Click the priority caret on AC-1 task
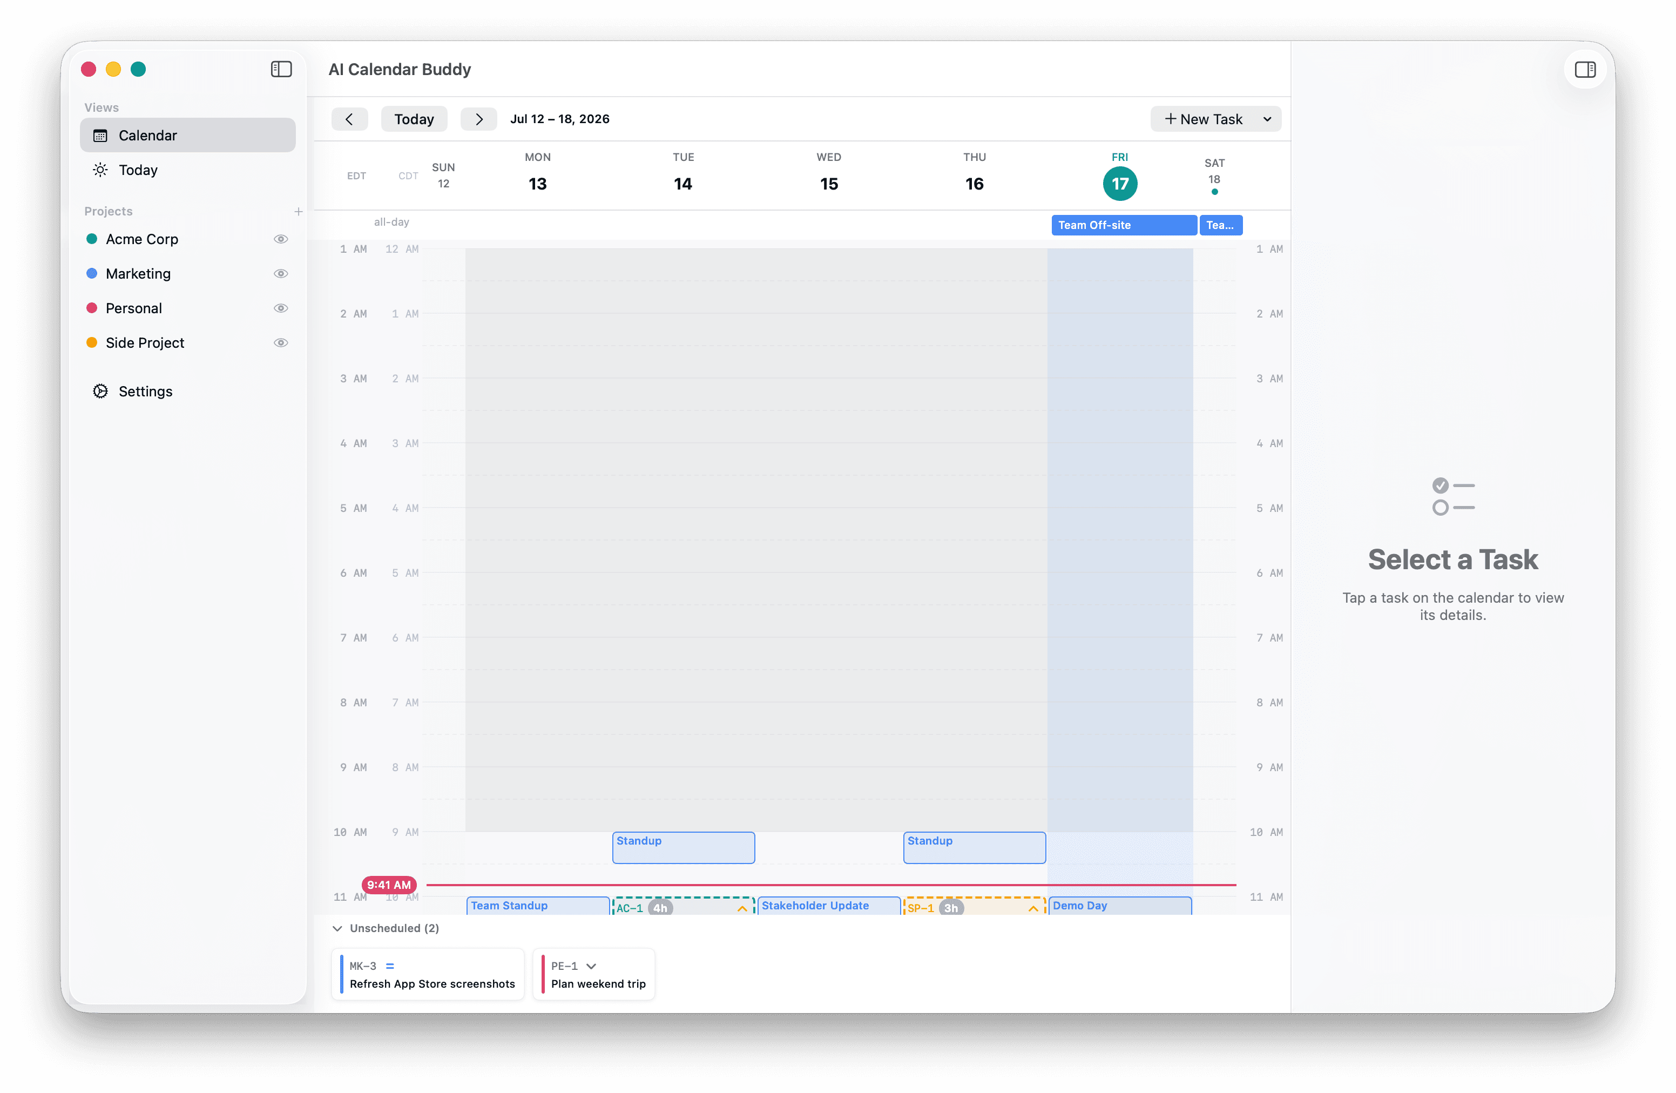This screenshot has width=1676, height=1093. (741, 908)
